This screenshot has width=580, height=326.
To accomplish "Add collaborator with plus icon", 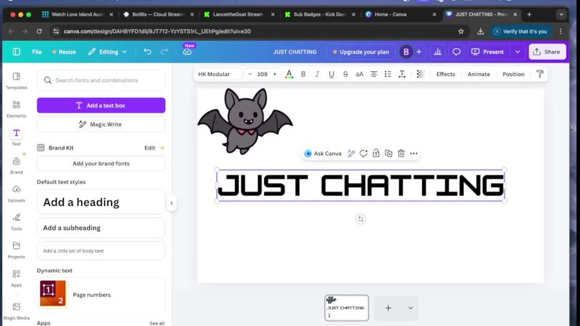I will click(419, 52).
